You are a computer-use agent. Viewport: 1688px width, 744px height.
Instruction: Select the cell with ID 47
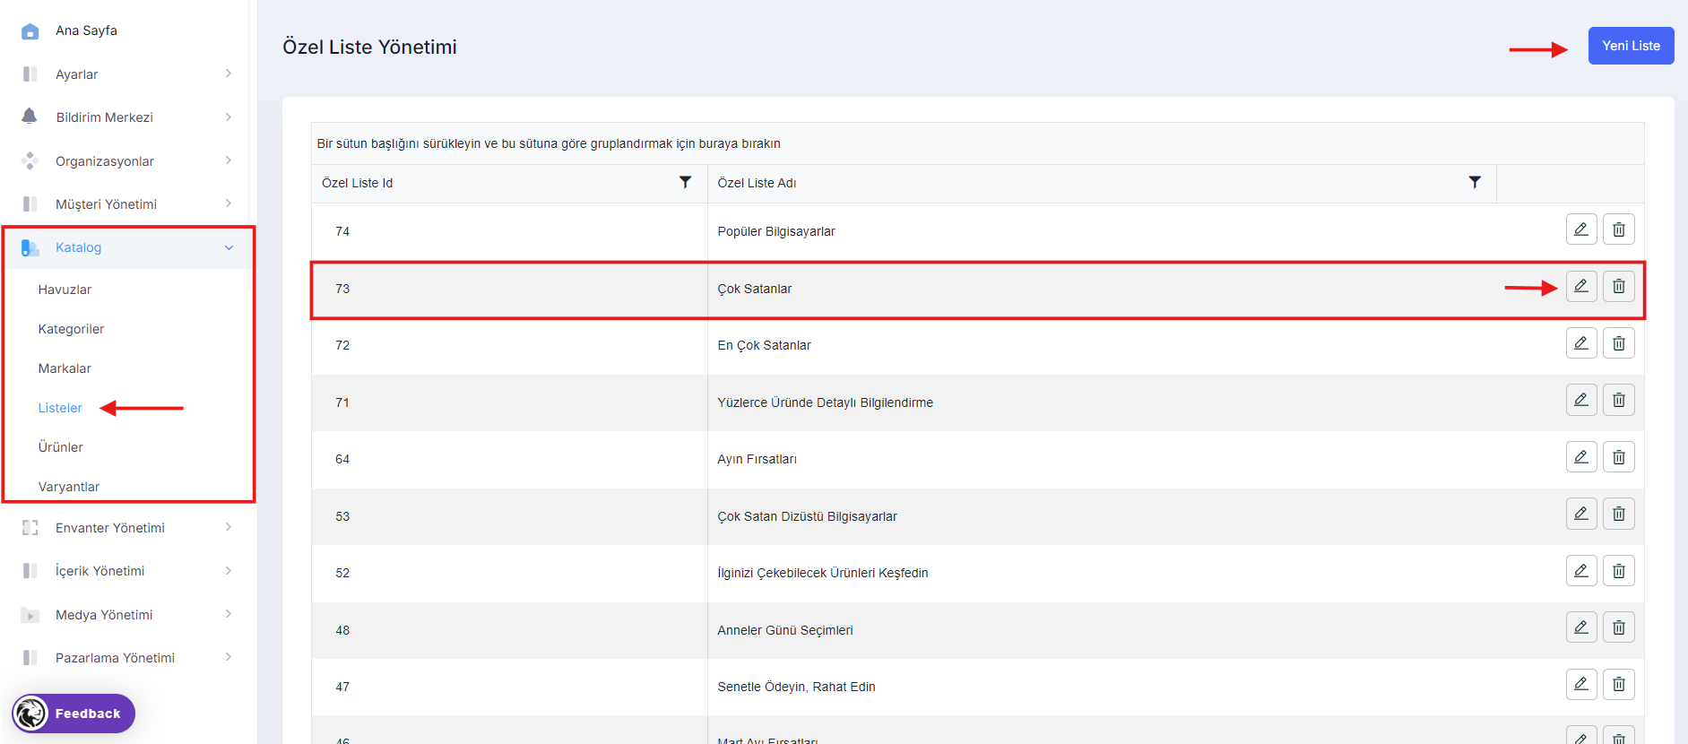(509, 687)
